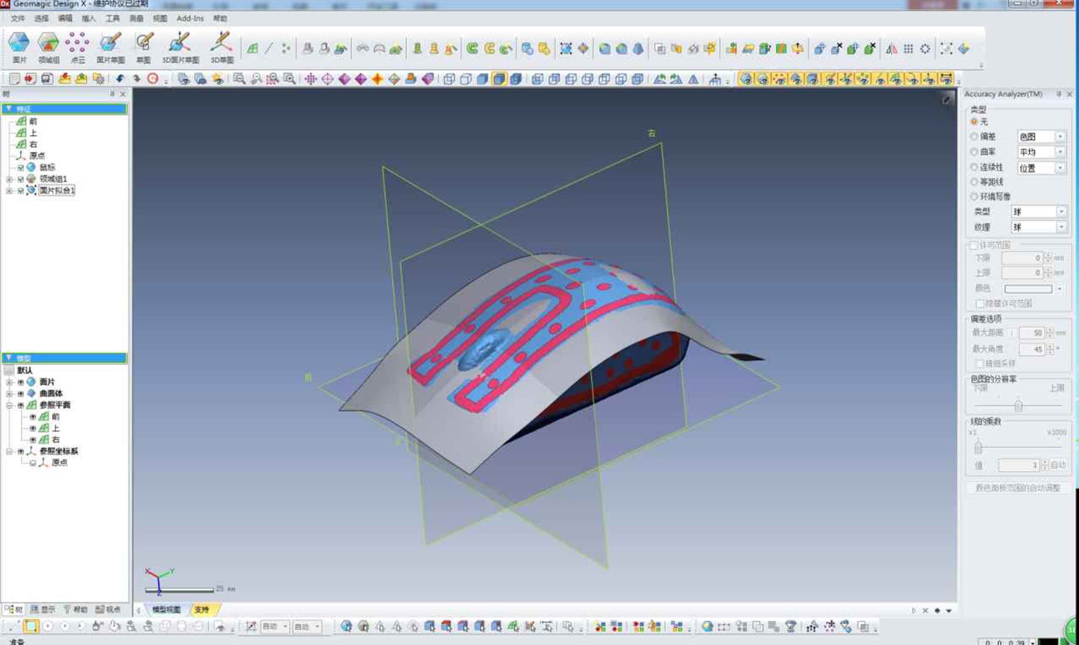Expand the 曲面体 node in model tree
The width and height of the screenshot is (1079, 645).
(x=9, y=394)
